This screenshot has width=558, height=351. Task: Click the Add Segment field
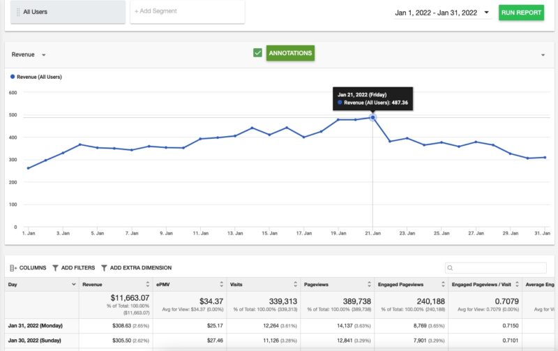[187, 11]
